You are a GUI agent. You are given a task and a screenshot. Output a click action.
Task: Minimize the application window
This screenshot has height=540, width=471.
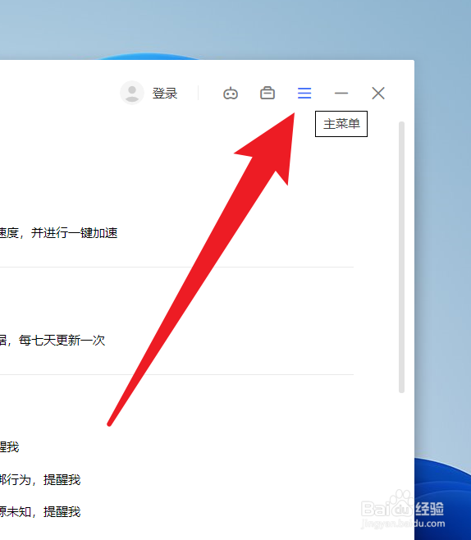pos(341,93)
